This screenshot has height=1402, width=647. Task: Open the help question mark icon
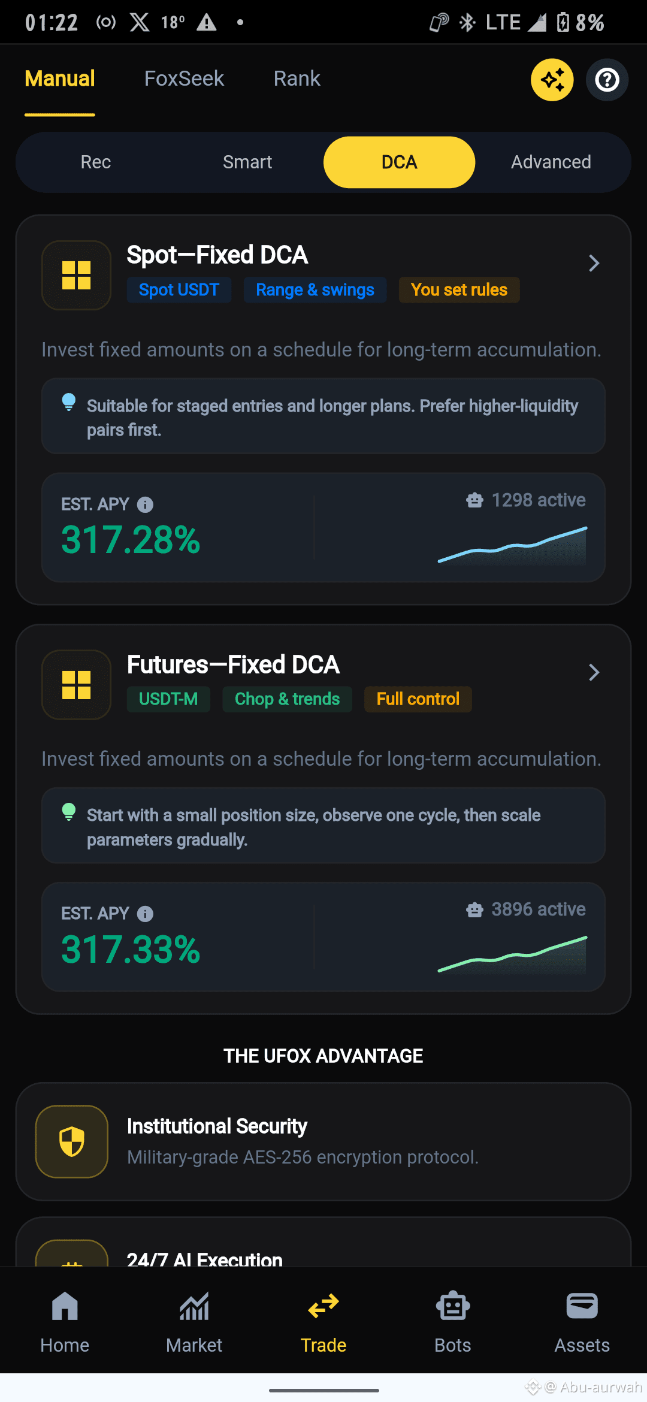pyautogui.click(x=607, y=80)
